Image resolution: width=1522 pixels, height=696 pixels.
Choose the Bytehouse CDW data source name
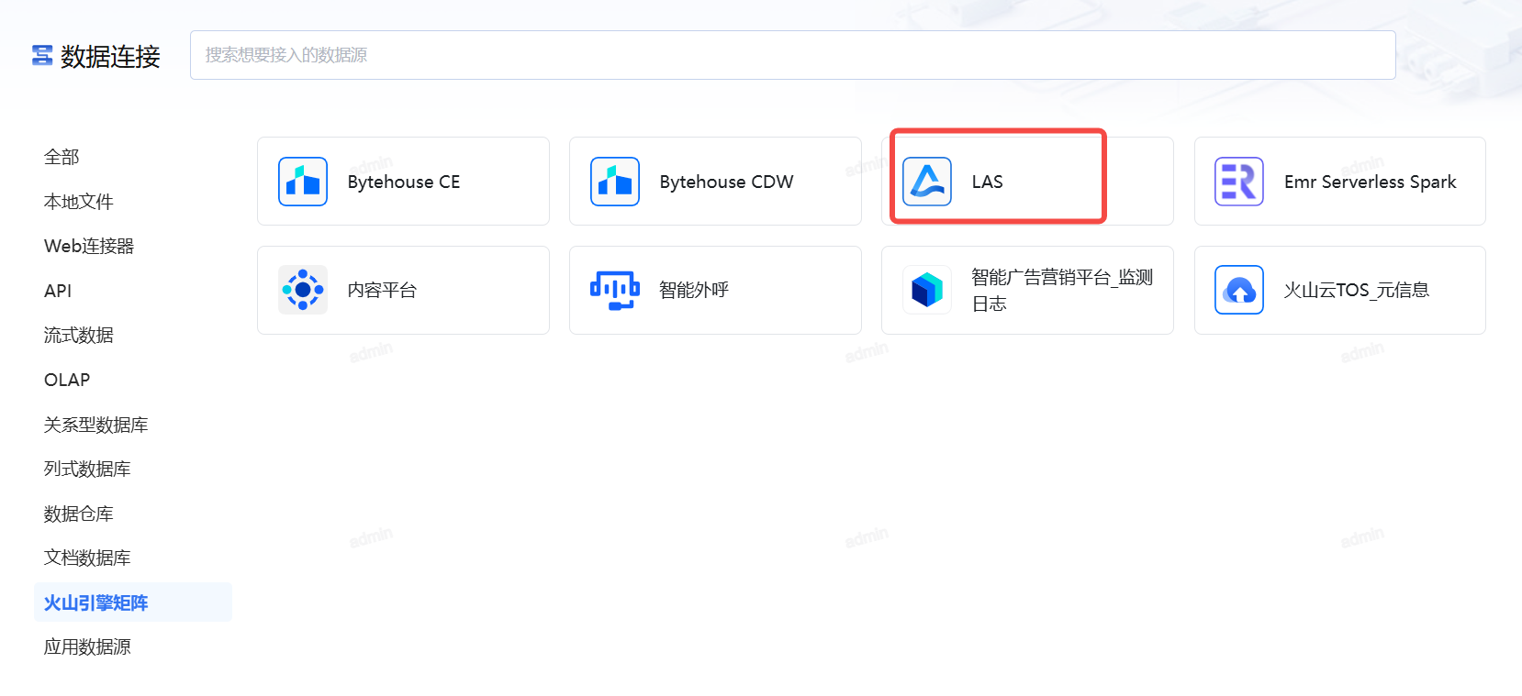coord(726,182)
